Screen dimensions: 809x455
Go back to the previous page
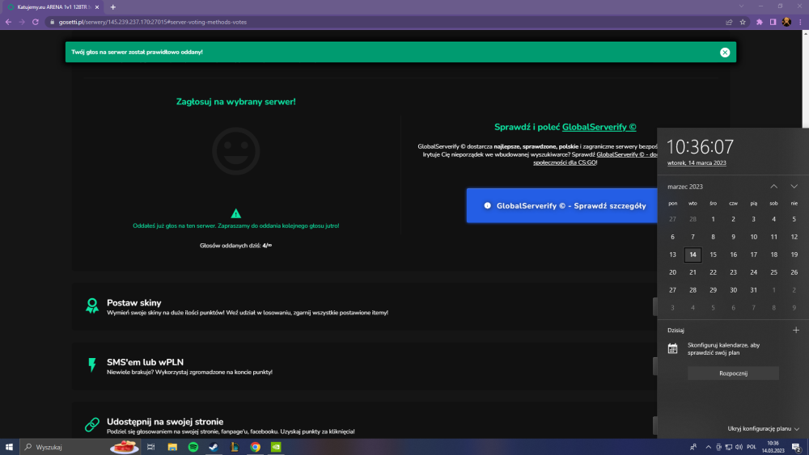8,22
